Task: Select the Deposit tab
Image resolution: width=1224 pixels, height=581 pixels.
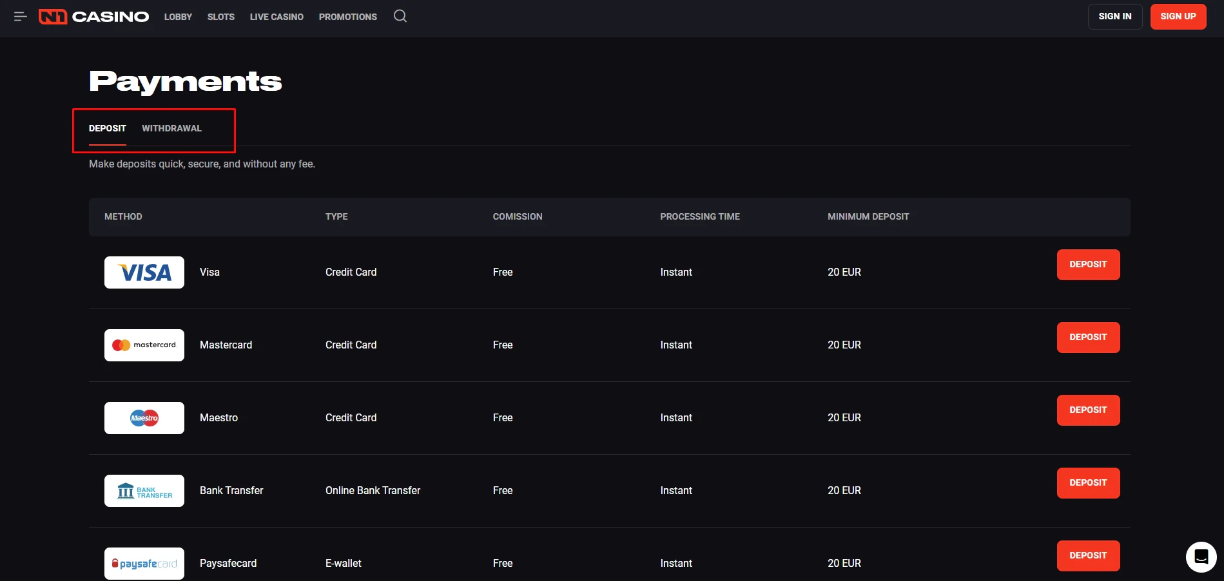Action: (x=108, y=128)
